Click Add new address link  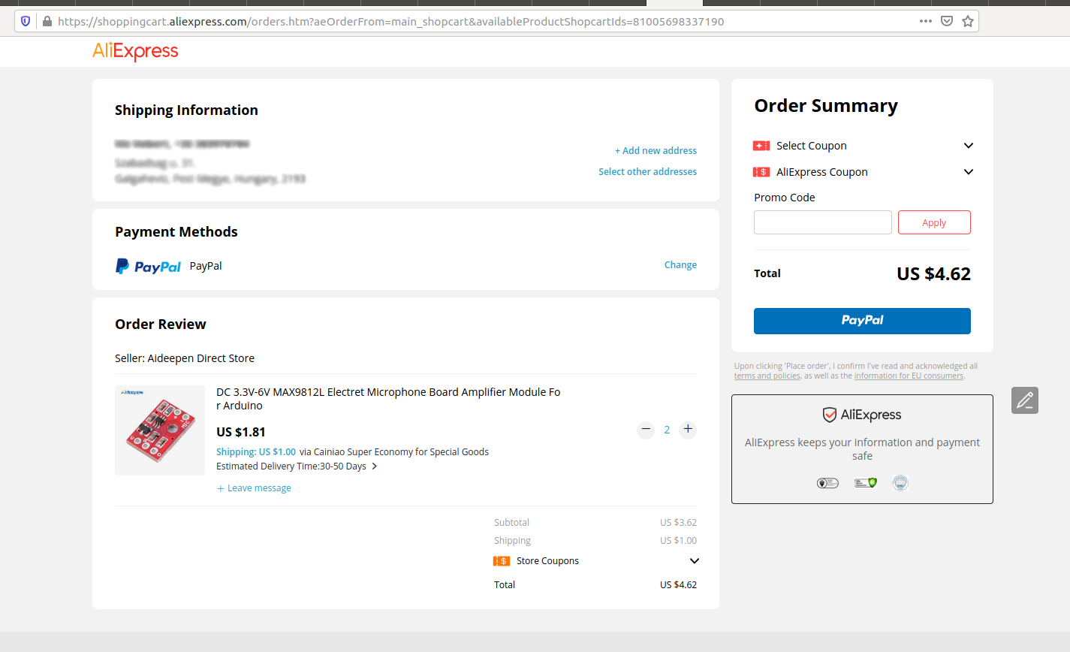coord(656,151)
